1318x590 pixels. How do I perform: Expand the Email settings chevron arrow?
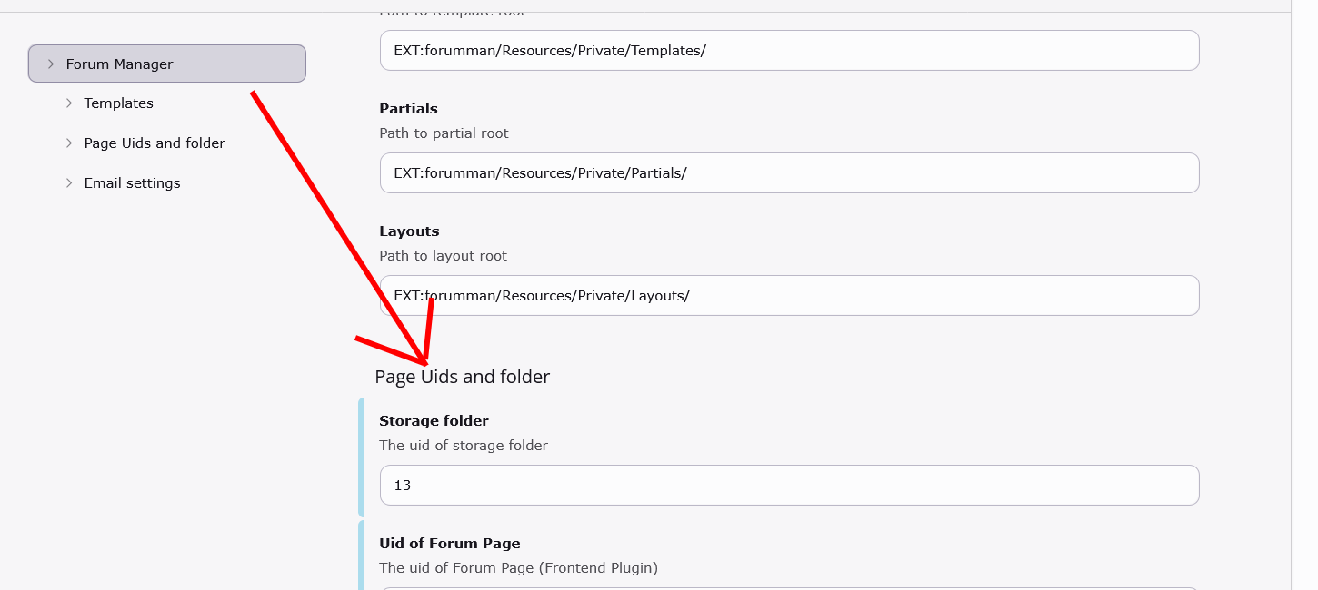point(69,183)
